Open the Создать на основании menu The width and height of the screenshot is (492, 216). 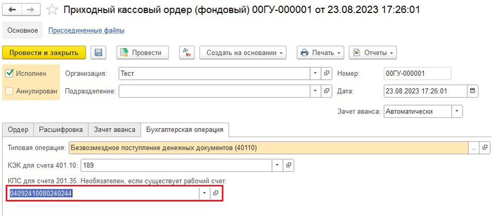click(x=243, y=53)
